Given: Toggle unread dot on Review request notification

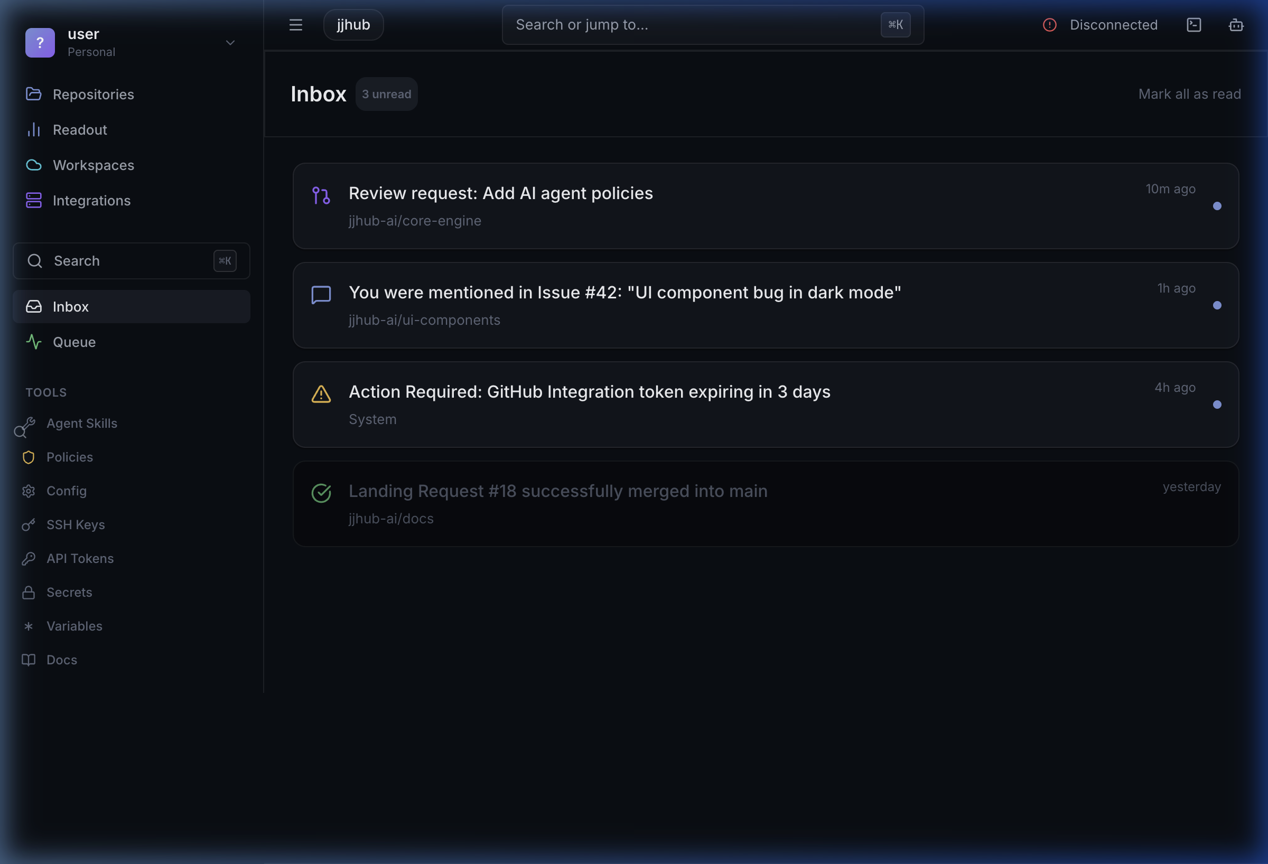Looking at the screenshot, I should click(1217, 206).
